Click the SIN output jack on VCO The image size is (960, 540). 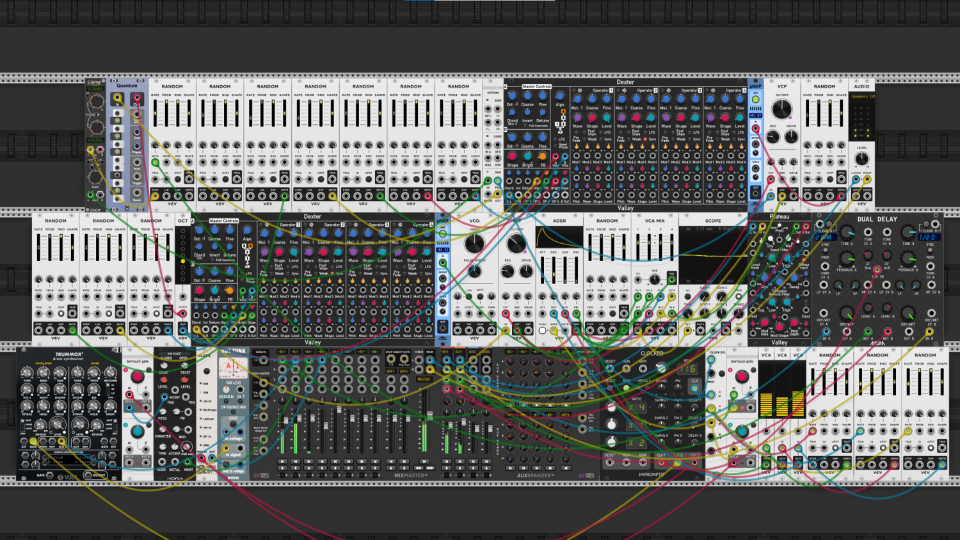tap(457, 330)
